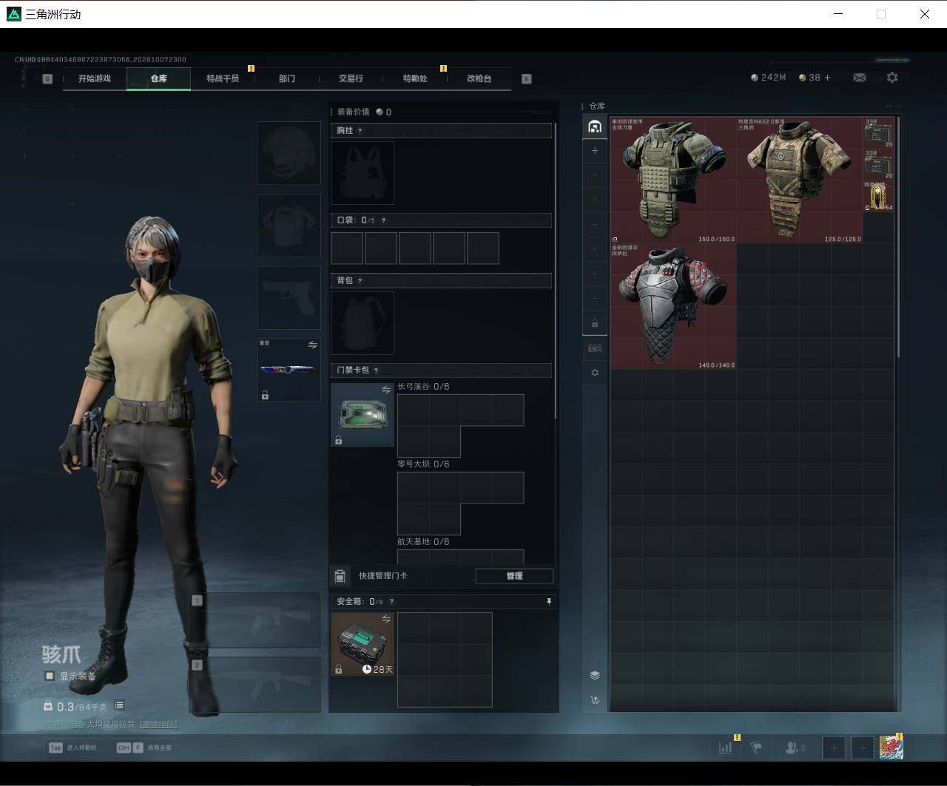Swap the safe box using its swap icon
Image resolution: width=947 pixels, height=786 pixels.
pos(386,619)
